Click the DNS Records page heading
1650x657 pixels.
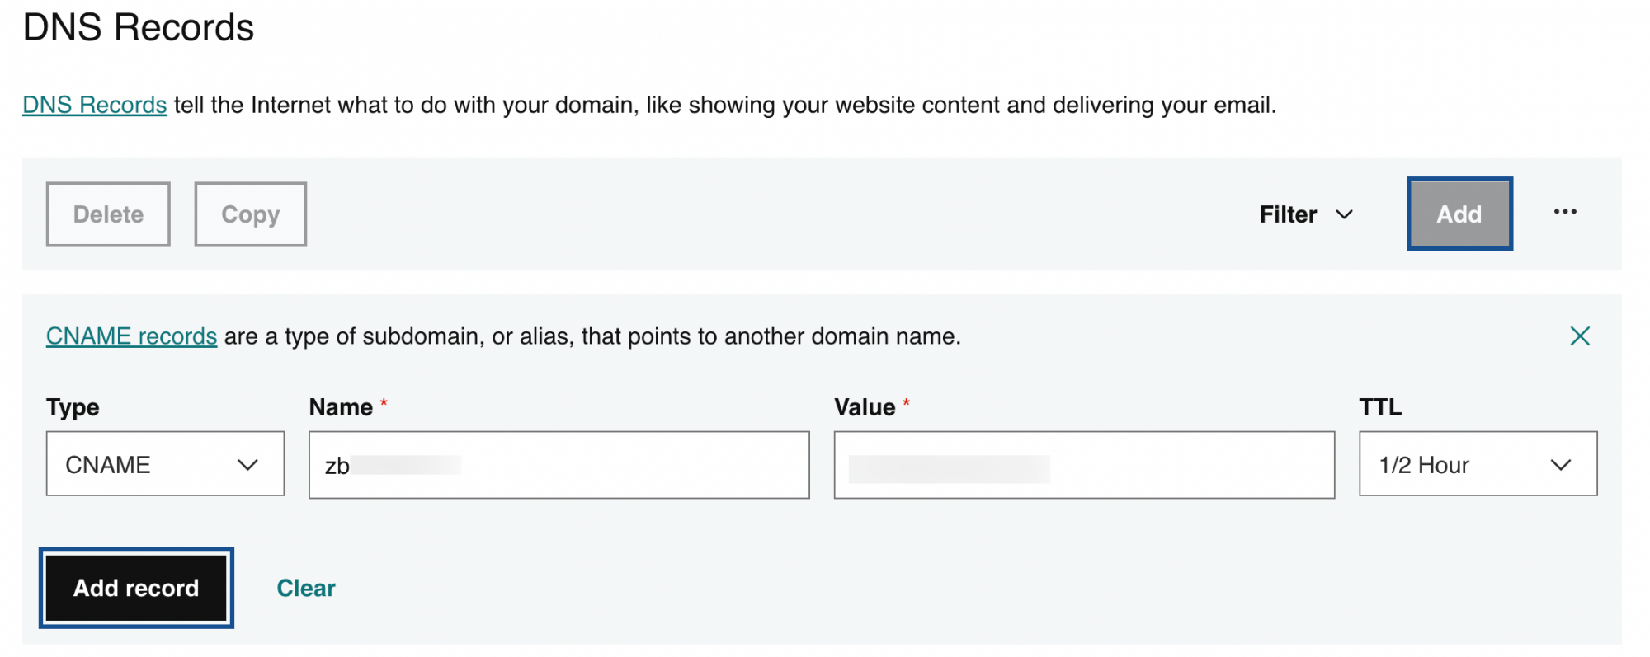point(139,27)
